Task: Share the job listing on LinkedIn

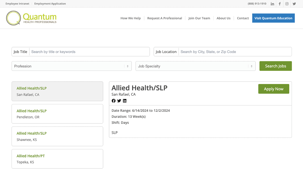Action: [124, 101]
